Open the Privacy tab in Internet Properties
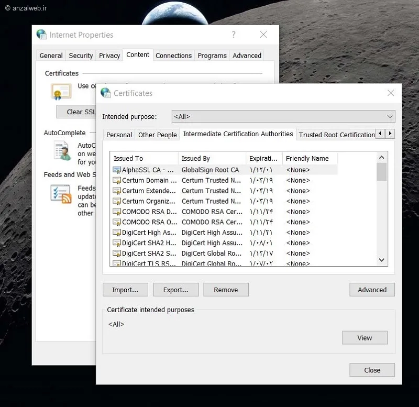This screenshot has height=407, width=419. click(x=109, y=56)
